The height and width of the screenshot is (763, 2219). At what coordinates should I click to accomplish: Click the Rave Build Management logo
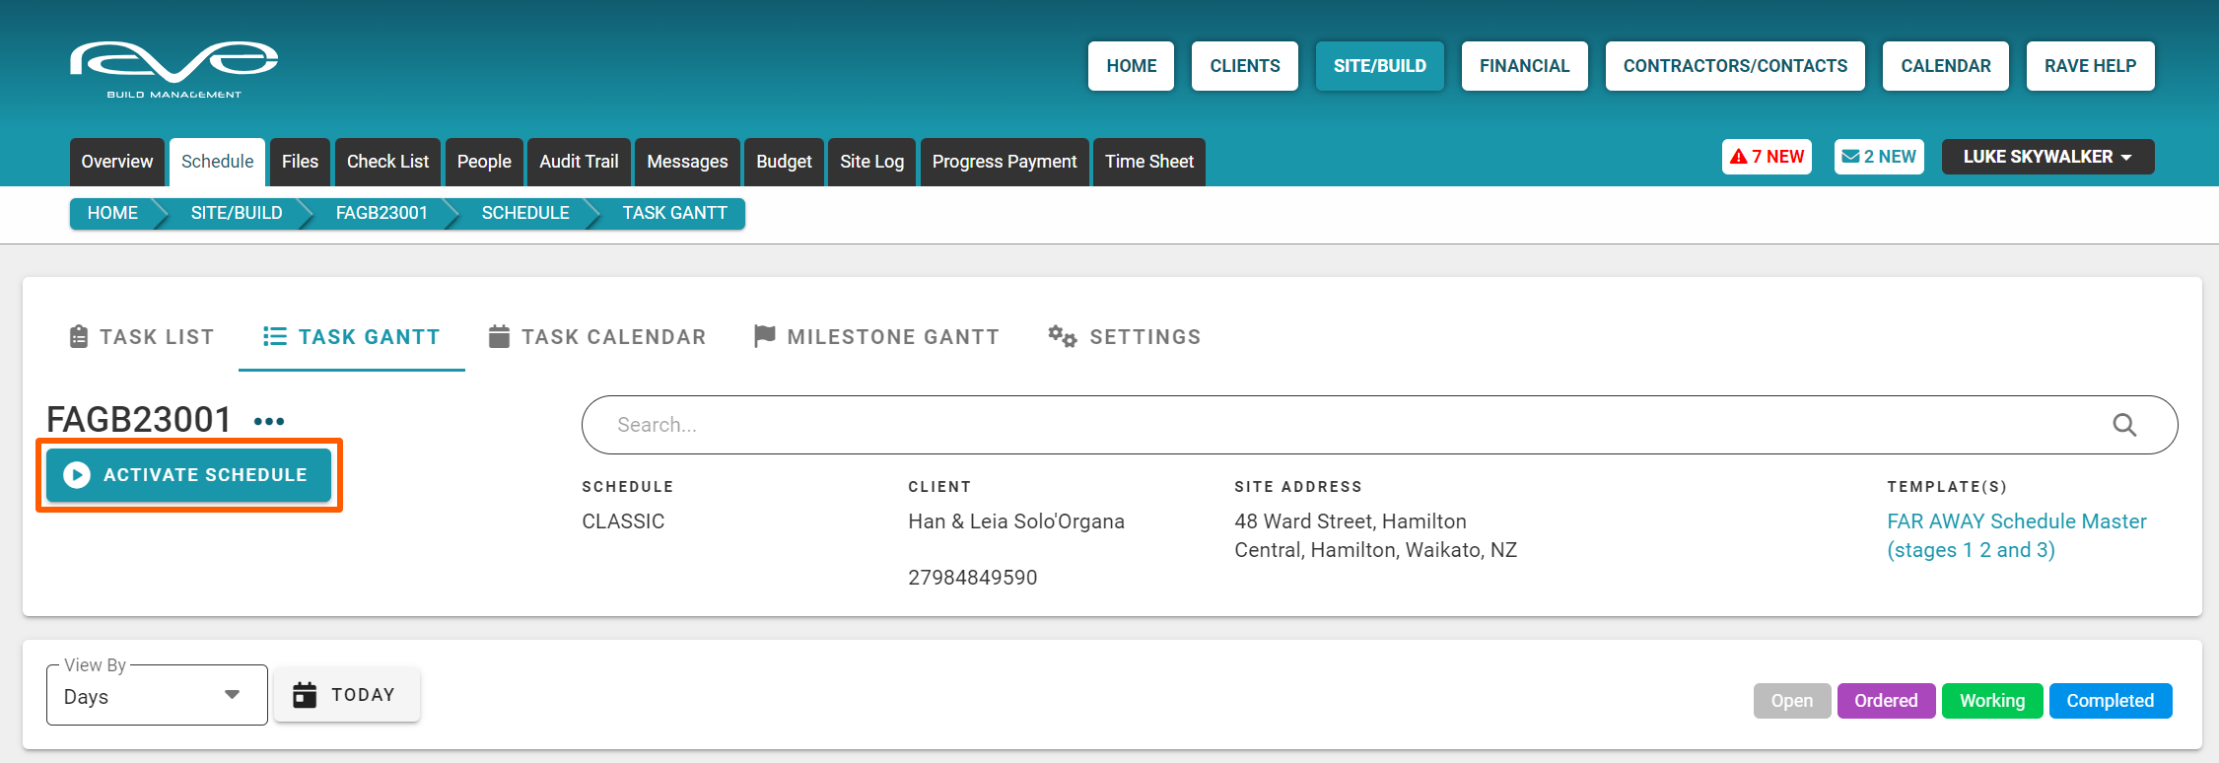(x=173, y=69)
